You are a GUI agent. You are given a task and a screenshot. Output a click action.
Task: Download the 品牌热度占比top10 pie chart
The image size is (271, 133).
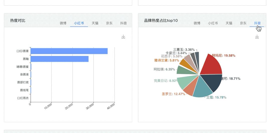[257, 37]
